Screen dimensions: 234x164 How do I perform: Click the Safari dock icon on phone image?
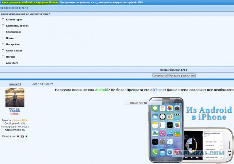tap(170, 152)
